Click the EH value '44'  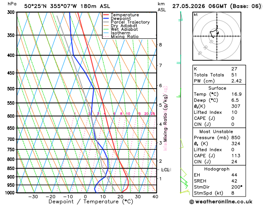pos(234,175)
